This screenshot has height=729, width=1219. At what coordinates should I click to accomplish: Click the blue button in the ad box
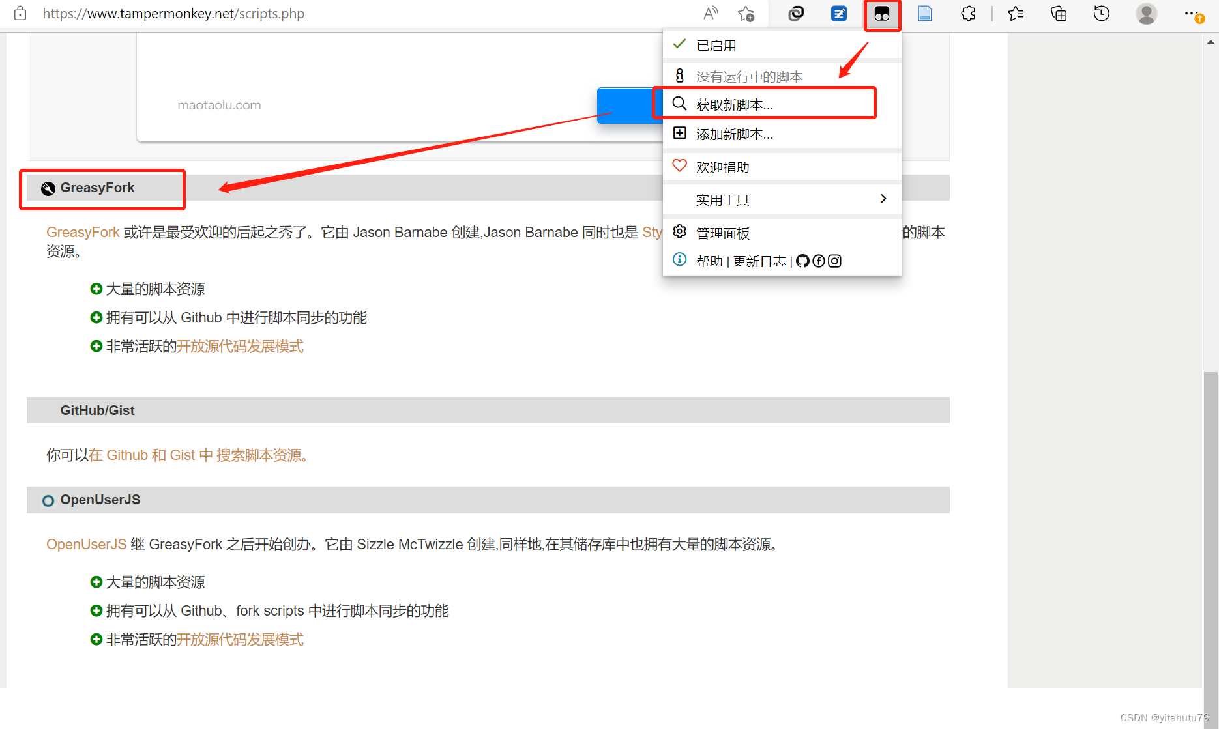pyautogui.click(x=630, y=105)
